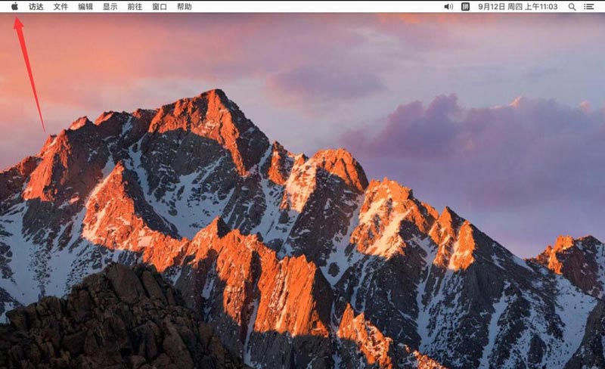605x369 pixels.
Task: Expand the 显示 menu
Action: [x=110, y=6]
